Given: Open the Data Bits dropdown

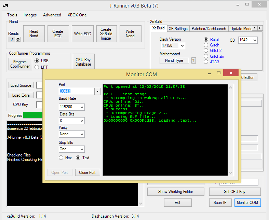Looking at the screenshot, I should click(x=82, y=121).
